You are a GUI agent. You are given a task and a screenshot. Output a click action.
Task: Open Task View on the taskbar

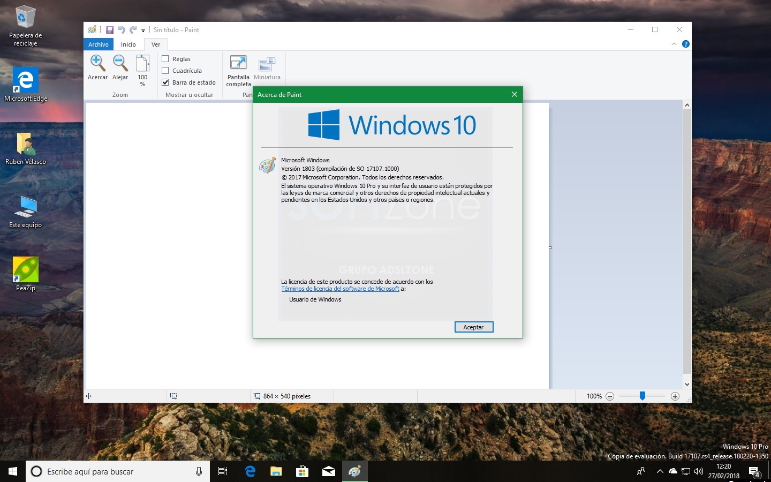[x=223, y=471]
